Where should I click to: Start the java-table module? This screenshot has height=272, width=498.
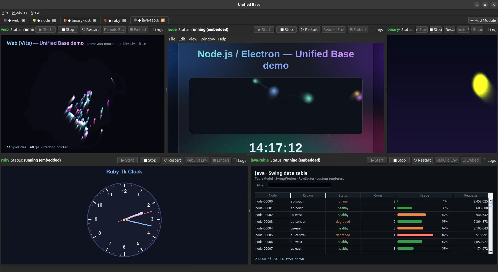377,160
